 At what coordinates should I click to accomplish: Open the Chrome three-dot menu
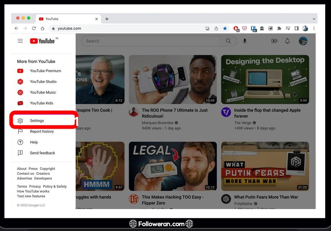(314, 28)
